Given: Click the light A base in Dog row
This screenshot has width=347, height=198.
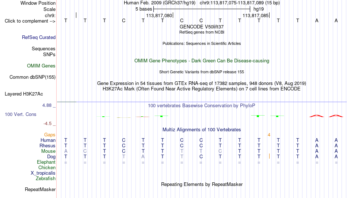Looking at the screenshot, I should 143,157.
